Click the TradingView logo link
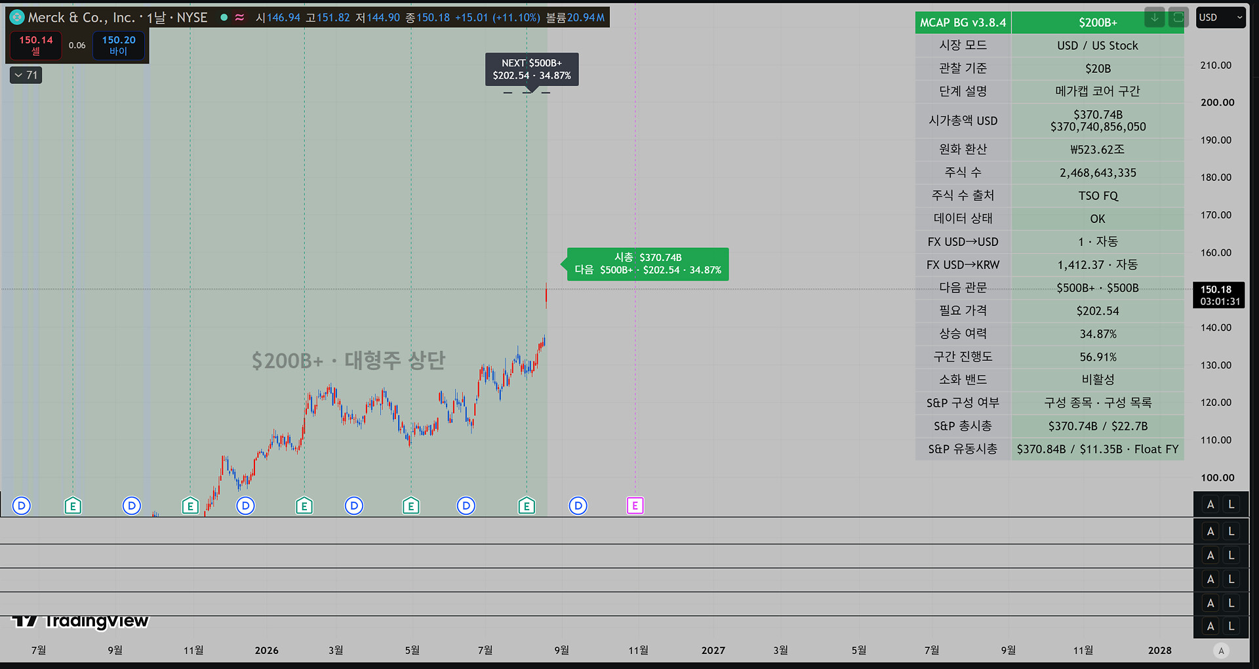The width and height of the screenshot is (1259, 669). coord(81,620)
